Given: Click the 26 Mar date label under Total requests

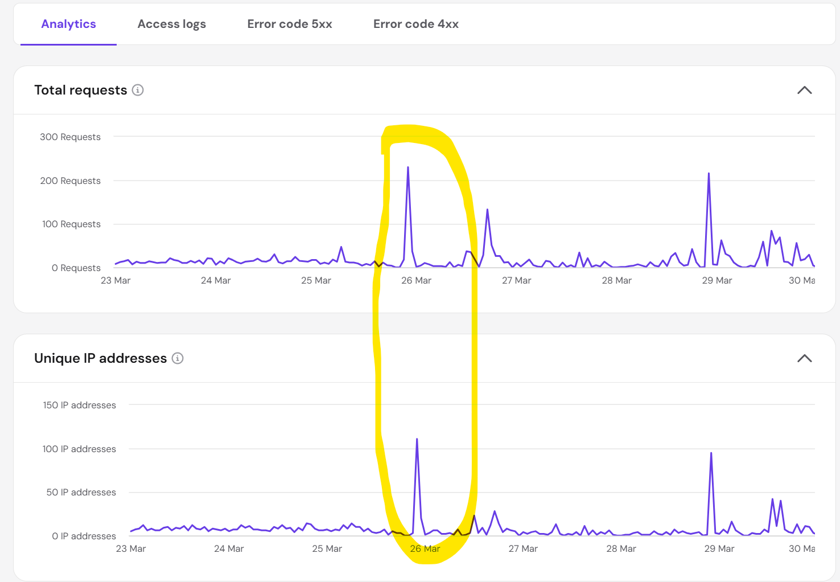Looking at the screenshot, I should click(416, 280).
